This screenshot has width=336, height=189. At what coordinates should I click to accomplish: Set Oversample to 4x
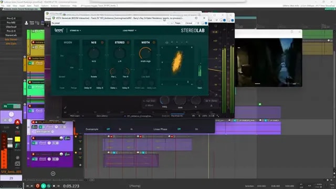coord(131,129)
